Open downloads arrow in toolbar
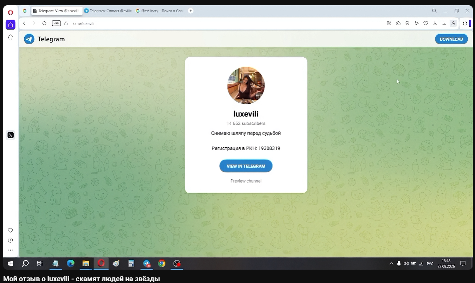 coord(435,23)
